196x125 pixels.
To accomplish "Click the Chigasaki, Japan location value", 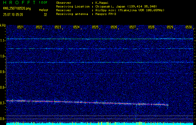I will point(126,7).
